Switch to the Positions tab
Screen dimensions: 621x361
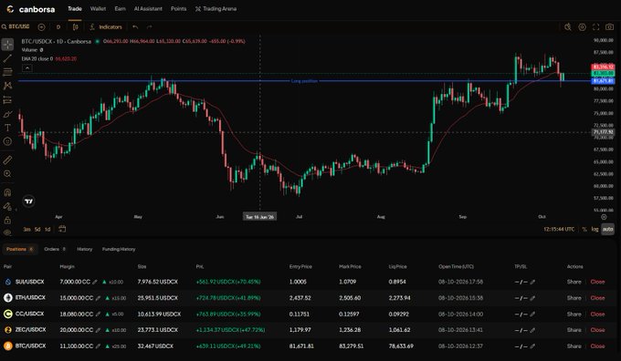[20, 249]
